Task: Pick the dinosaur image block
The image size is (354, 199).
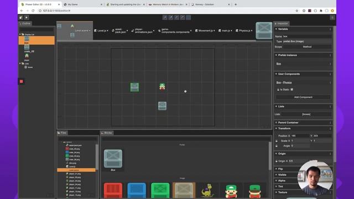Action: coord(207,191)
